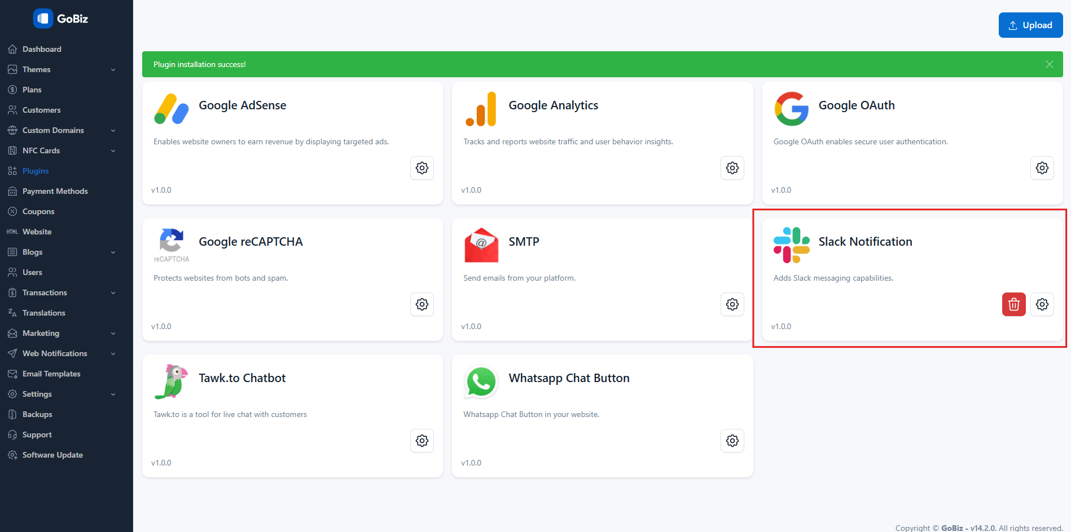This screenshot has height=532, width=1071.
Task: Dismiss the plugin installation success alert
Action: 1049,64
